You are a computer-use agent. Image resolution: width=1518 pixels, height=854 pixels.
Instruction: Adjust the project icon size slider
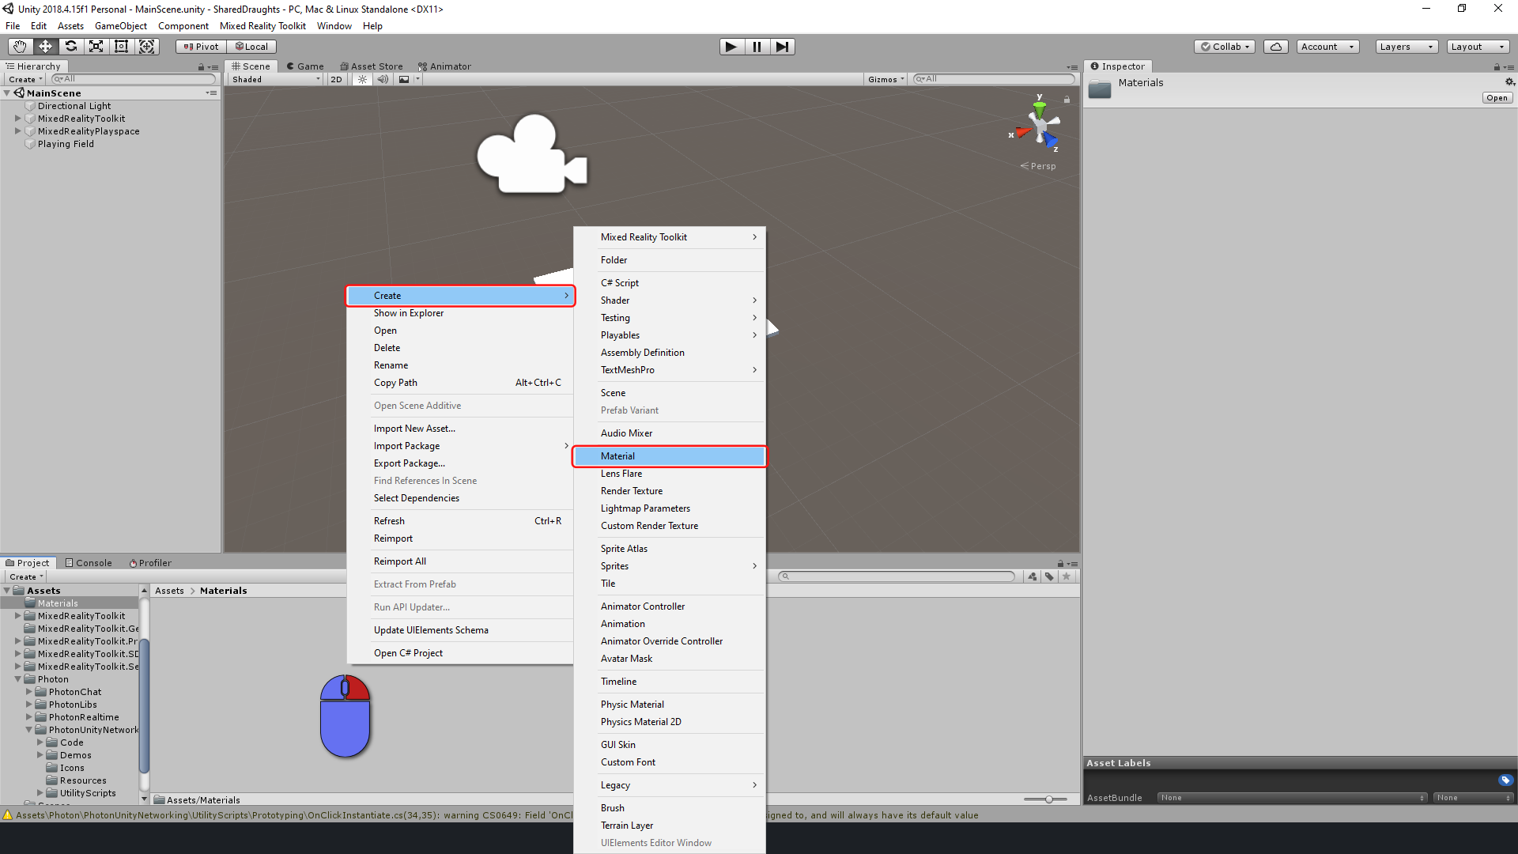[1048, 799]
